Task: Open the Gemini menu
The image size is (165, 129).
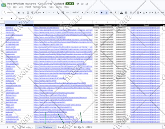Action: (59, 7)
